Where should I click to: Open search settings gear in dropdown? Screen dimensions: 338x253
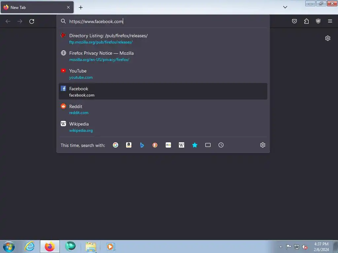pos(262,145)
